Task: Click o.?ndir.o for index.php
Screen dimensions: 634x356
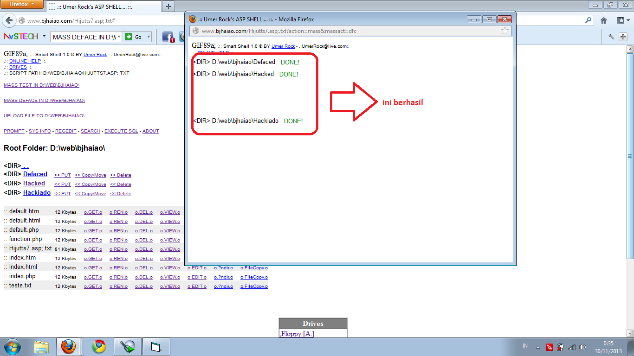Action: click(x=223, y=277)
